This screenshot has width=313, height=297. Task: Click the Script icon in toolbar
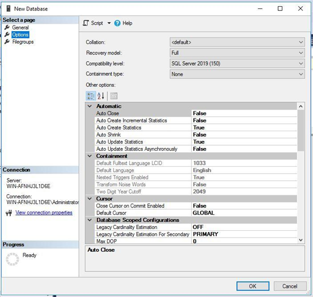click(86, 23)
